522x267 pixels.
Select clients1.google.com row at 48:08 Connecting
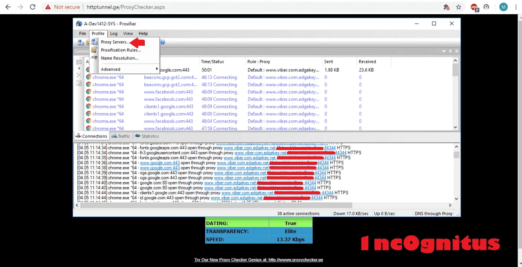click(268, 114)
